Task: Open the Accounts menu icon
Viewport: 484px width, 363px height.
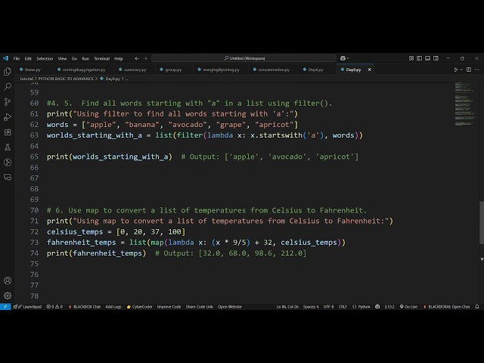Action: coord(8,281)
